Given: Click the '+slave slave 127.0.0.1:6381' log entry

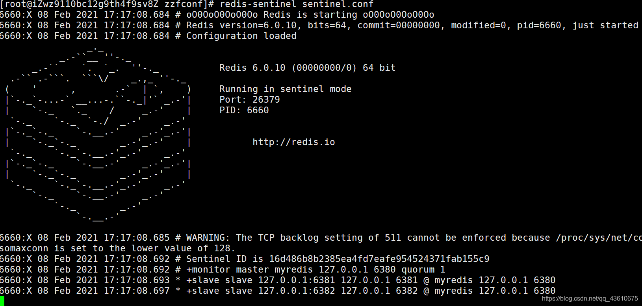Looking at the screenshot, I should (278, 280).
